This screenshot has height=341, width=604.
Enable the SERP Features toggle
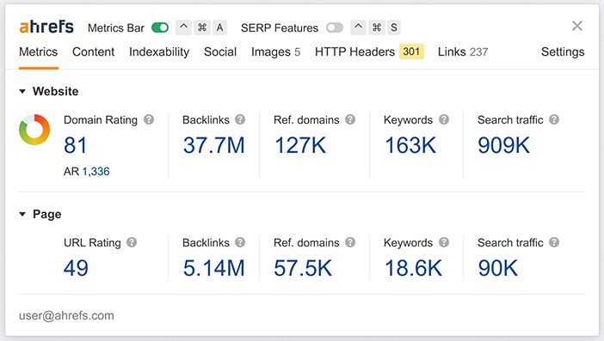click(x=335, y=27)
